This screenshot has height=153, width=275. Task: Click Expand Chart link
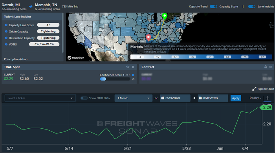click(x=263, y=89)
